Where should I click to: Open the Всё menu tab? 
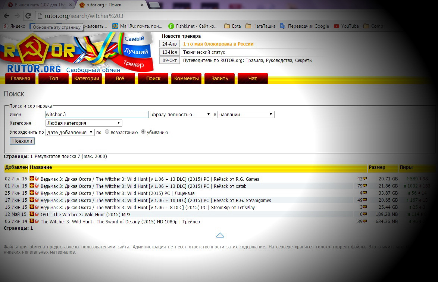[120, 78]
